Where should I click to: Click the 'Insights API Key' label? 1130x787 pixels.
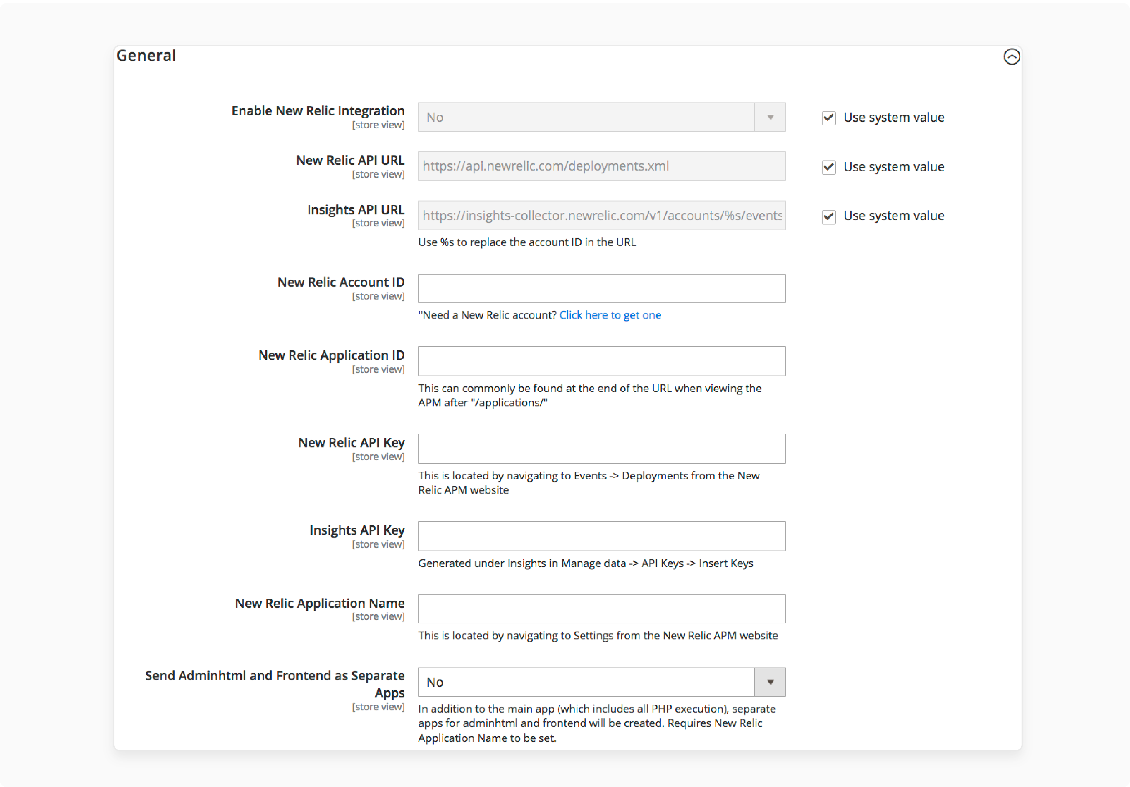pos(357,531)
